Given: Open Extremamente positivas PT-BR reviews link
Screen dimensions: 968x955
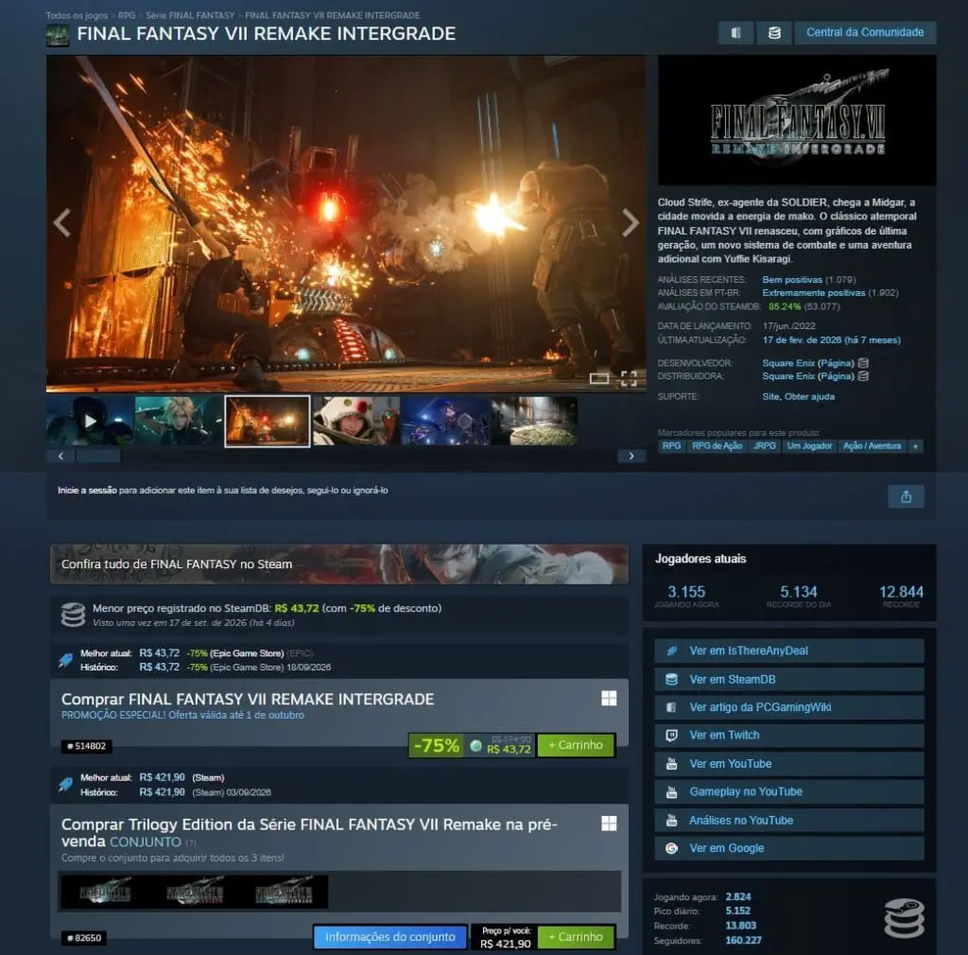Looking at the screenshot, I should click(814, 292).
